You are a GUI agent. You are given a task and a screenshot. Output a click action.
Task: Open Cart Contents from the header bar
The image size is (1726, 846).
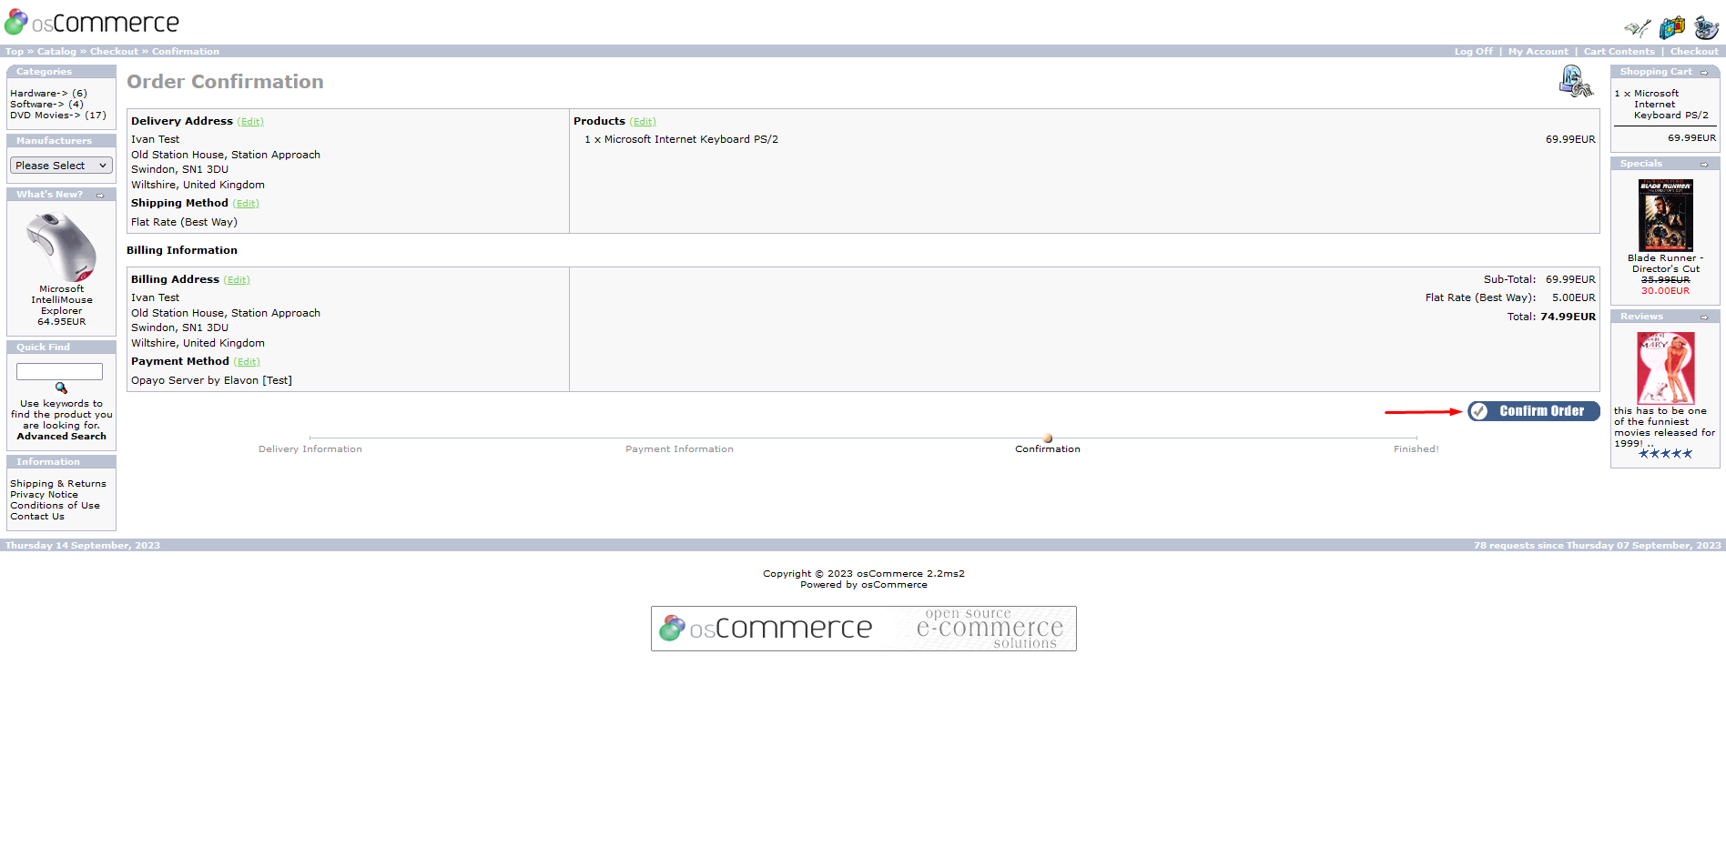tap(1619, 52)
